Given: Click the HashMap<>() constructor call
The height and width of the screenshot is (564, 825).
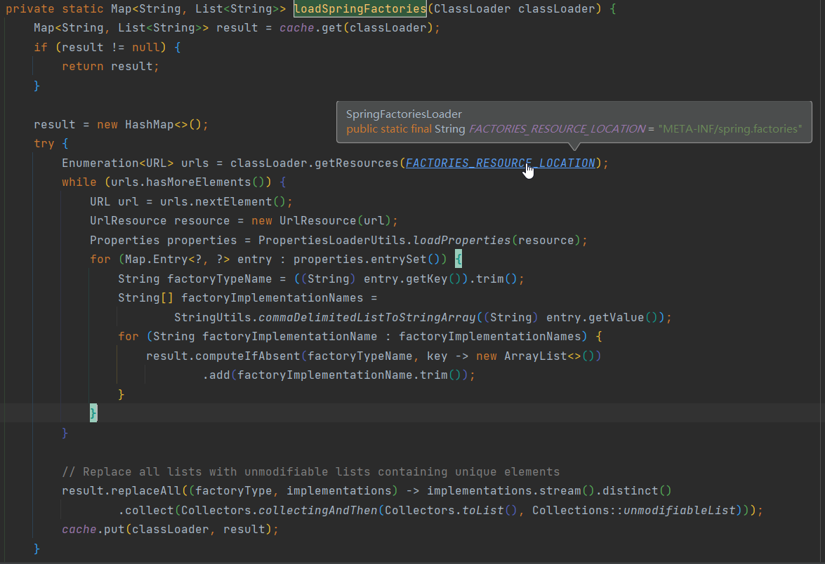Looking at the screenshot, I should coord(163,125).
